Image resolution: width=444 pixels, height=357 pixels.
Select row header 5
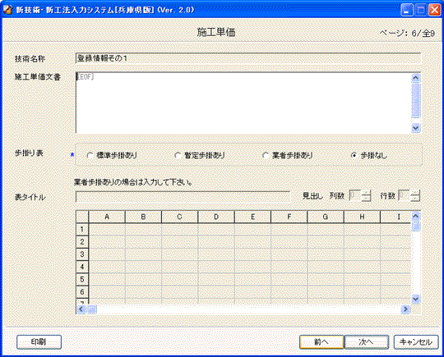[82, 280]
